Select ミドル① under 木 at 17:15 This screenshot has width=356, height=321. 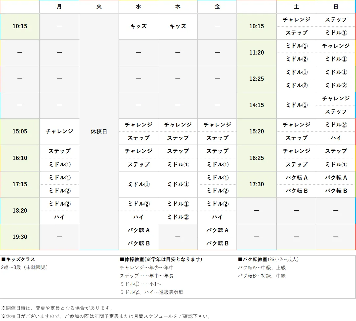tap(177, 184)
